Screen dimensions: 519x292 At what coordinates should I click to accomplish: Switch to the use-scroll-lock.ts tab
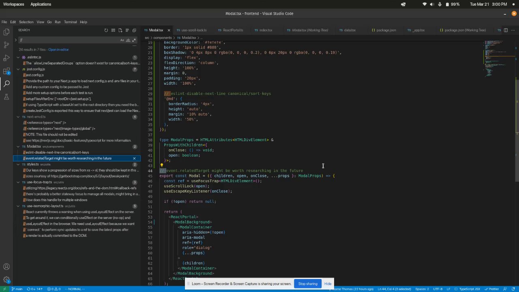point(194,30)
